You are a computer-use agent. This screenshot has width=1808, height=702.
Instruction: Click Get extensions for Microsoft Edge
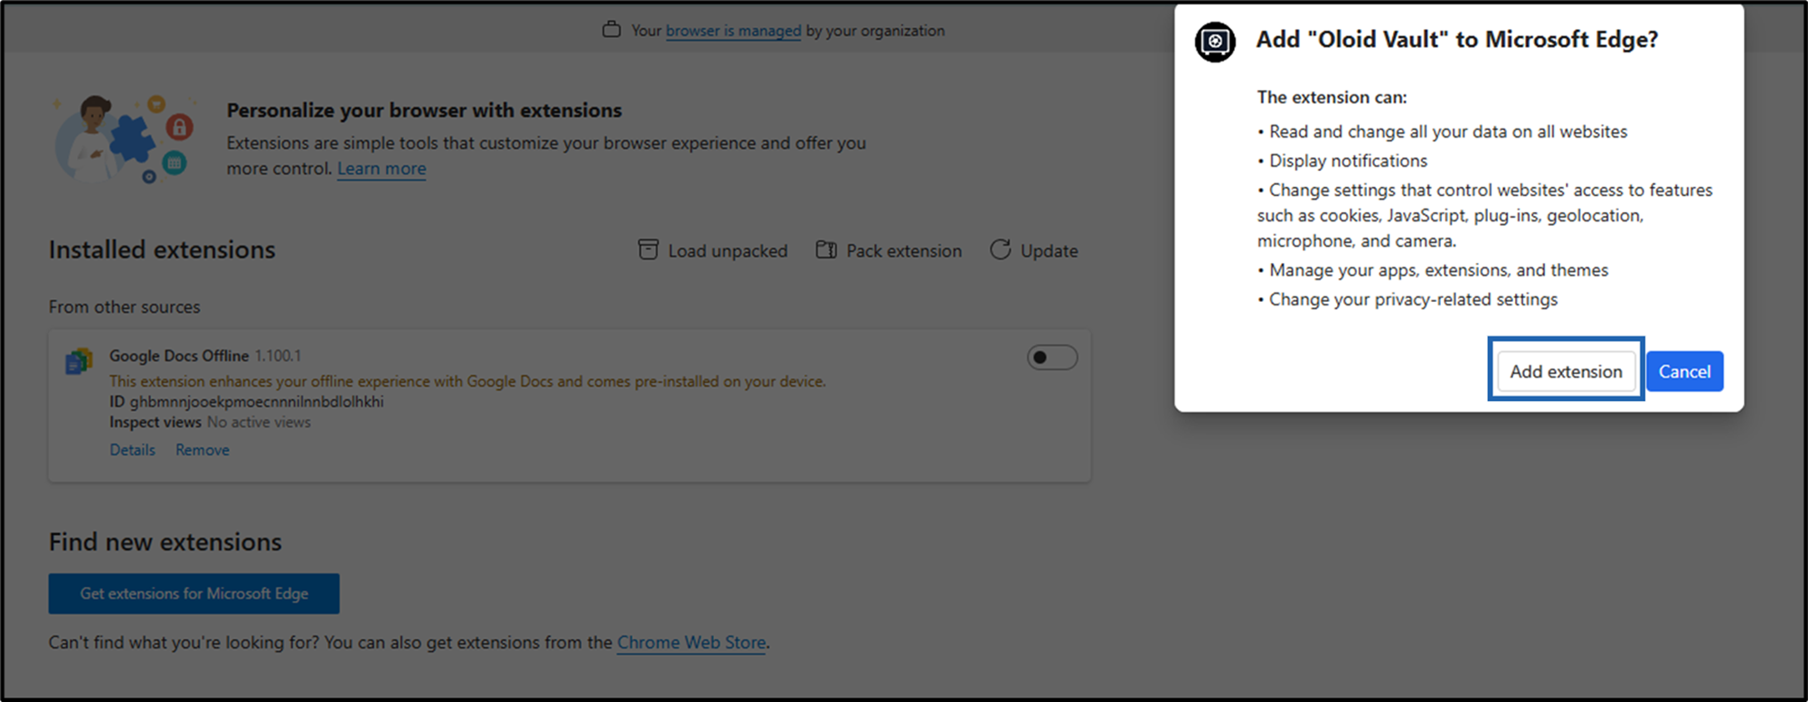tap(194, 594)
